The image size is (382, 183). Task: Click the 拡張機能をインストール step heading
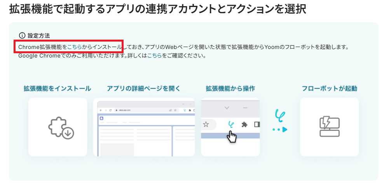click(58, 89)
